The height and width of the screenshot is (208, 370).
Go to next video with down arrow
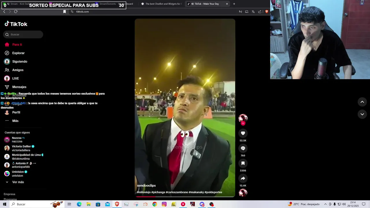pyautogui.click(x=362, y=114)
